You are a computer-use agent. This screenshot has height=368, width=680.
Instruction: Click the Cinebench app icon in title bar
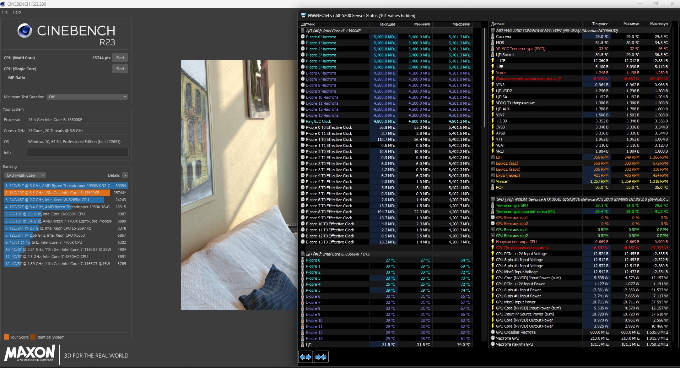3,4
